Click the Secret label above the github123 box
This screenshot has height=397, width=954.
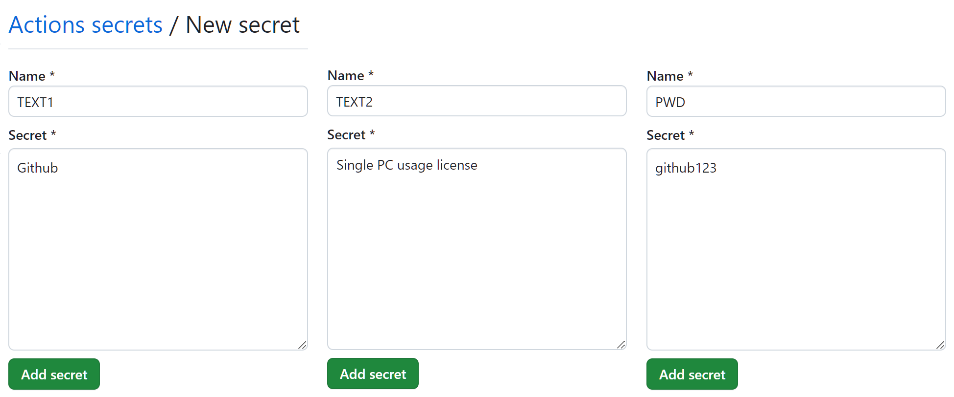click(x=666, y=135)
